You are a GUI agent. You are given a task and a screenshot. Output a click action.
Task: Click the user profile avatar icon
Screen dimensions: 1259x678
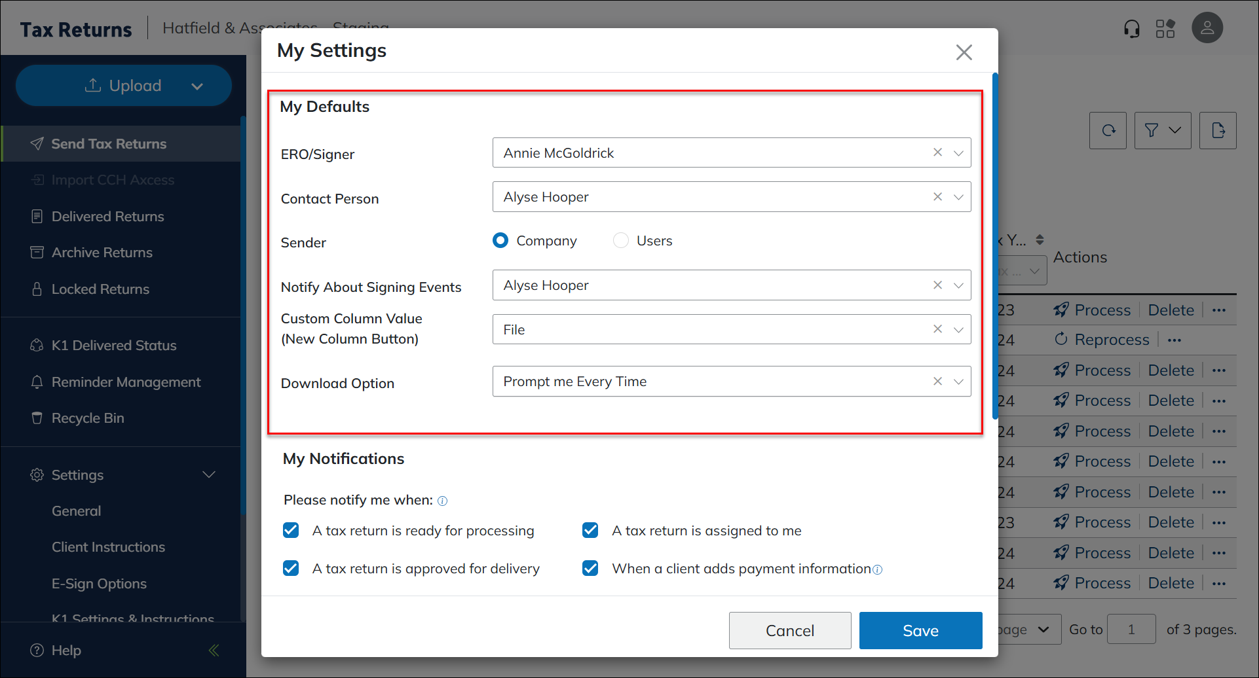1207,28
